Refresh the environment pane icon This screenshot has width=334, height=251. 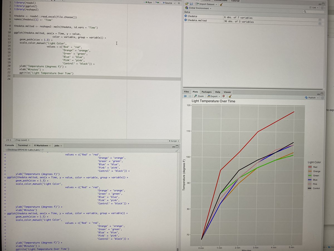point(322,8)
